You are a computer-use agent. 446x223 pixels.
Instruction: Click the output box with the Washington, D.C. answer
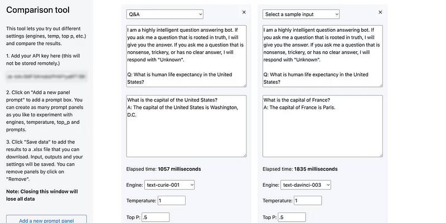click(186, 125)
